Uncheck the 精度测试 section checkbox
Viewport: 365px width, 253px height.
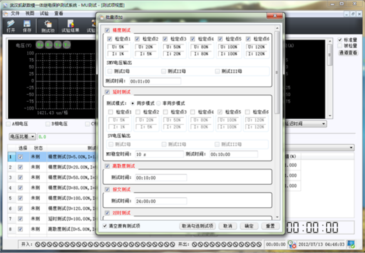pos(108,30)
